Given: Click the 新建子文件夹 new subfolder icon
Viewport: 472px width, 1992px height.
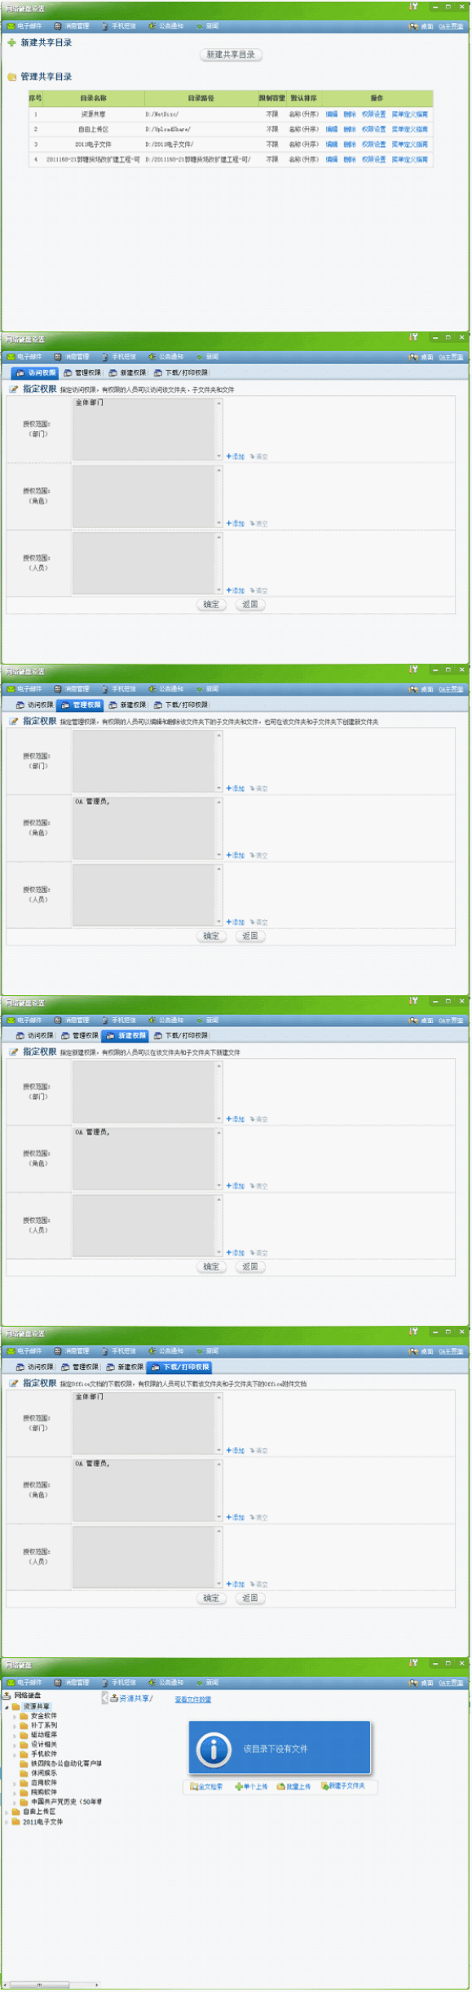Looking at the screenshot, I should coord(324,1786).
